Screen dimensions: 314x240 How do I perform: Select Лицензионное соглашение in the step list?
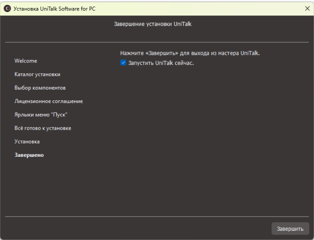pyautogui.click(x=49, y=101)
